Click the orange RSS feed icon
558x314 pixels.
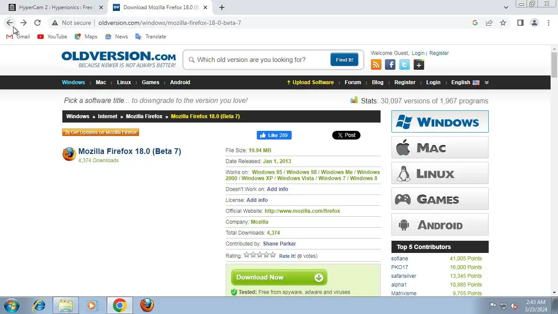click(376, 65)
